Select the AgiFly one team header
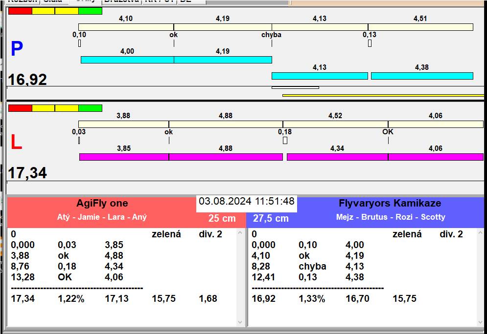This screenshot has height=334, width=487. 102,204
